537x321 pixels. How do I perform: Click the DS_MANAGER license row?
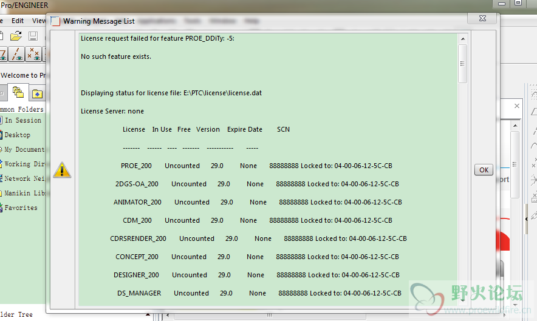tap(259, 293)
